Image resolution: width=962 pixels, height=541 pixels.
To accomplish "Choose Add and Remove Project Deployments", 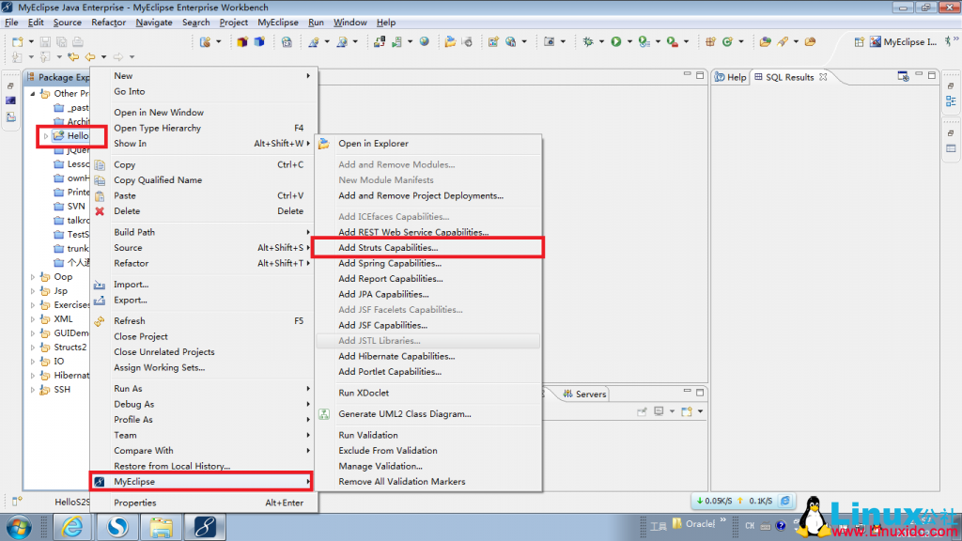I will [x=428, y=195].
